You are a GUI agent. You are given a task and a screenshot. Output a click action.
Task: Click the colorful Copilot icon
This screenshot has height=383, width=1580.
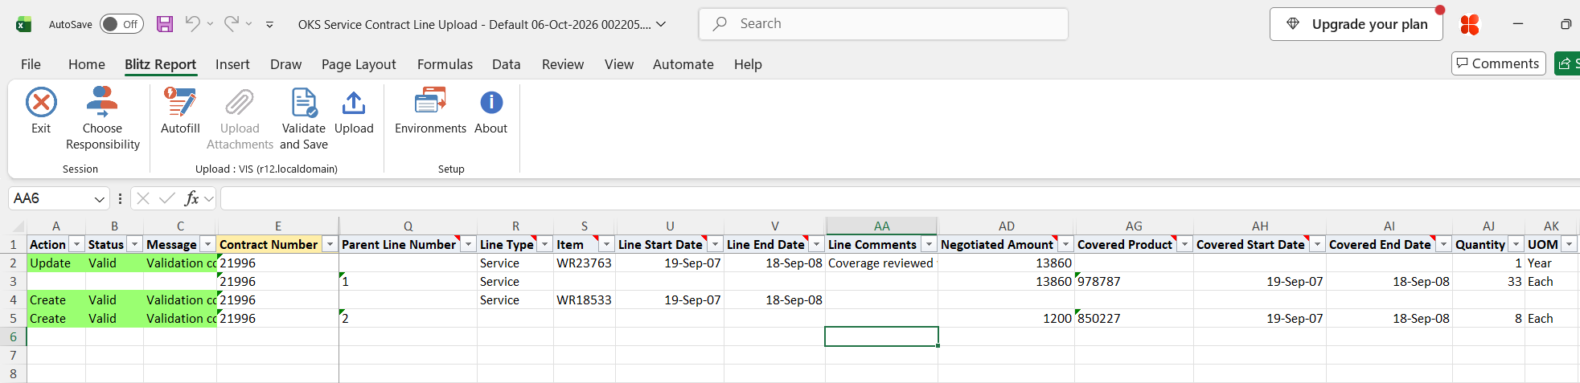click(1470, 25)
